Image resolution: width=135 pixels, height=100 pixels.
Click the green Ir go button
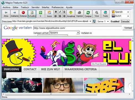[40, 14]
